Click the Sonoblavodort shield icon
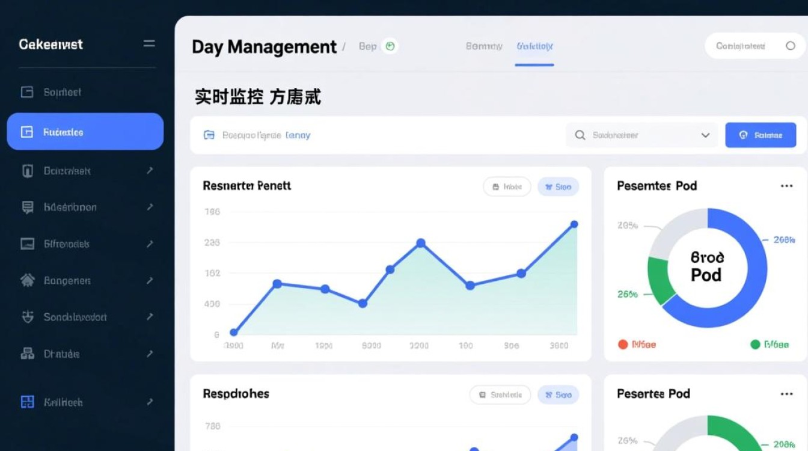 click(x=27, y=317)
